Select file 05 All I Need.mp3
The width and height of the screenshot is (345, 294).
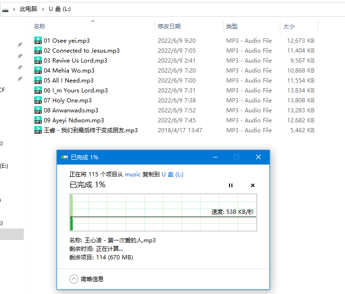click(x=68, y=80)
